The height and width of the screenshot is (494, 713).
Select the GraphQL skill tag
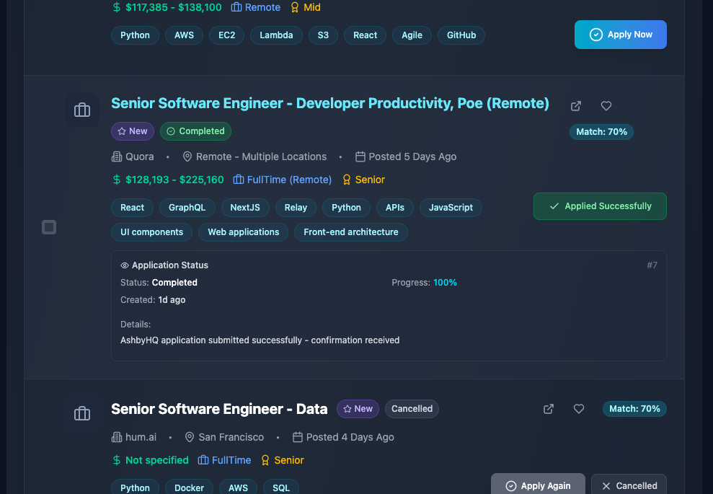[x=187, y=208]
